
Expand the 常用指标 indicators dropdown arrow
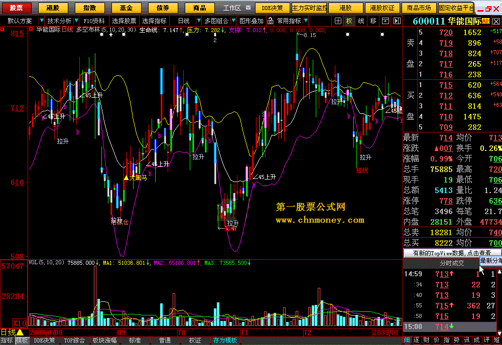point(306,21)
